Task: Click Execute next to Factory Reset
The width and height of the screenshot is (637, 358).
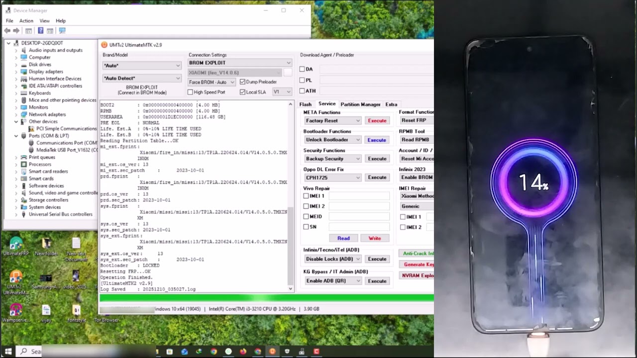Action: click(377, 121)
